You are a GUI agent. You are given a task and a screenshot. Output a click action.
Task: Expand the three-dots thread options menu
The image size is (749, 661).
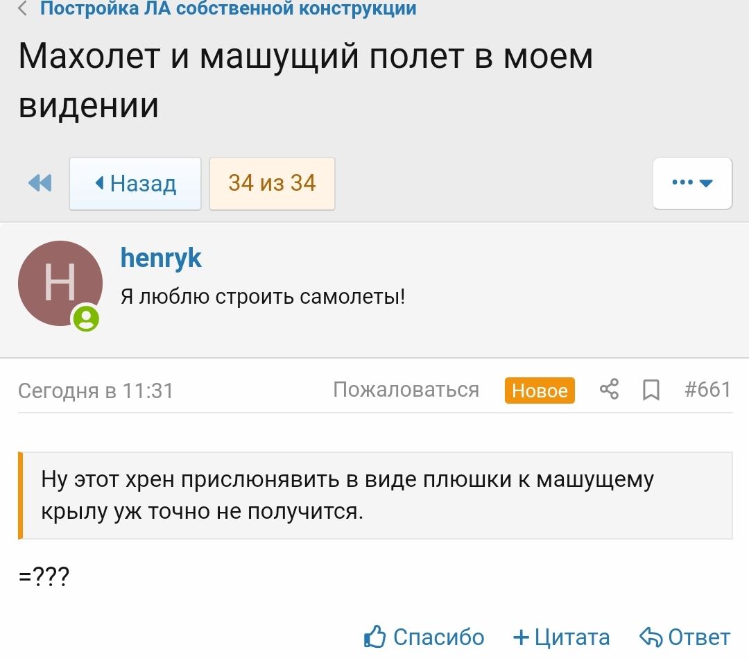692,184
